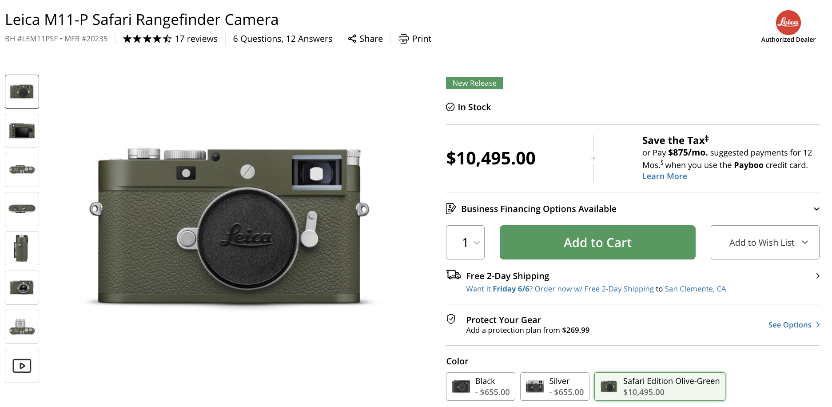The width and height of the screenshot is (832, 407).
Task: Select the Silver color option
Action: (x=555, y=387)
